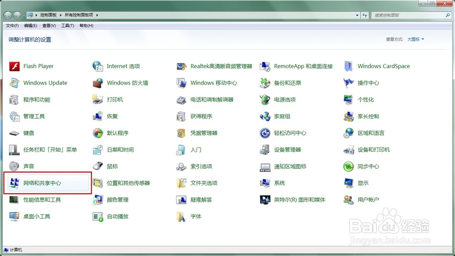Open the Windows CardSpace icon

tap(349, 66)
